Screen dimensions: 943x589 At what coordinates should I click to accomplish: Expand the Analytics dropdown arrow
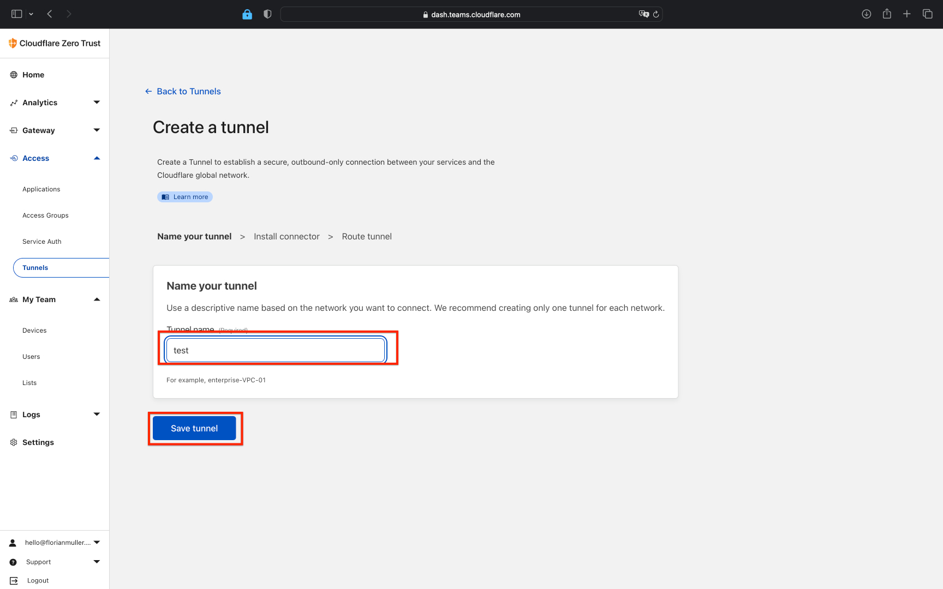coord(97,103)
